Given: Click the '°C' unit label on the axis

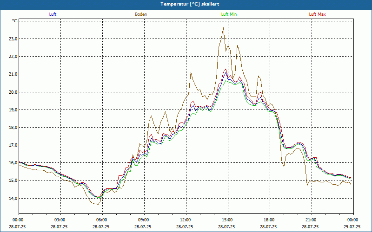Looking at the screenshot, I should click(15, 21).
